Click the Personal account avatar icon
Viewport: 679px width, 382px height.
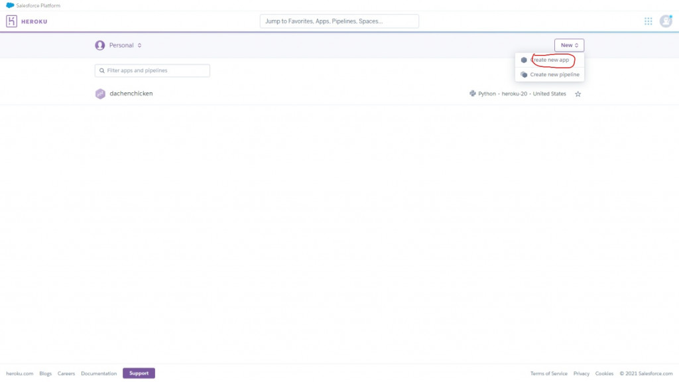pos(100,45)
